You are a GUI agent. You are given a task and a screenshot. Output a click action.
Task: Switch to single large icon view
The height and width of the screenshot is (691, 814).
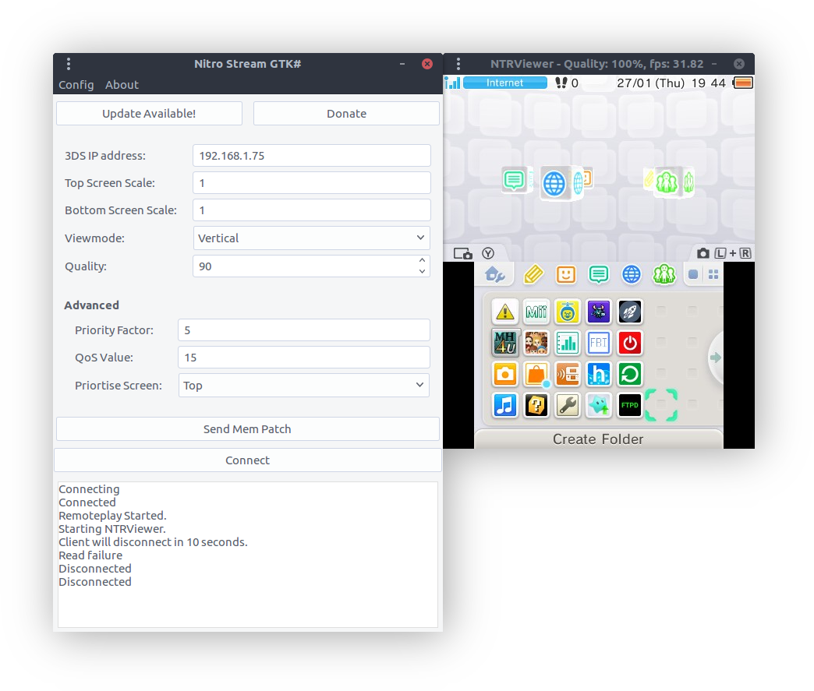693,274
